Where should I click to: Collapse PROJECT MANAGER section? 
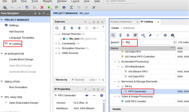point(2,20)
